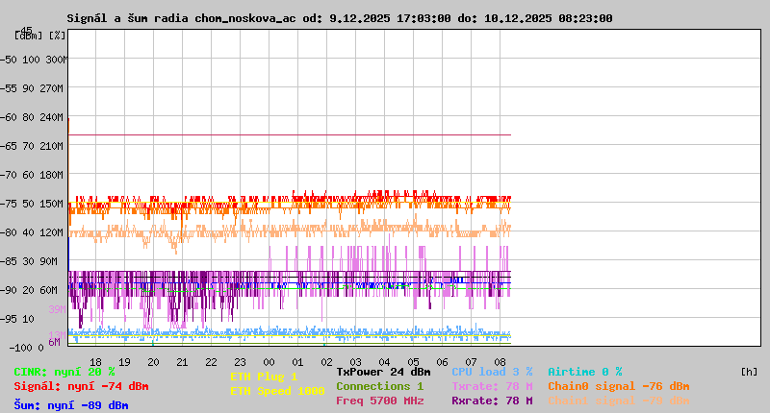Click the chart title text
Viewport: 770px width, 413px height.
pos(340,18)
